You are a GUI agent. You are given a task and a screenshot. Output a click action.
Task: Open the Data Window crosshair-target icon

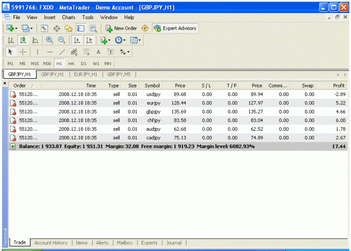pyautogui.click(x=57, y=29)
